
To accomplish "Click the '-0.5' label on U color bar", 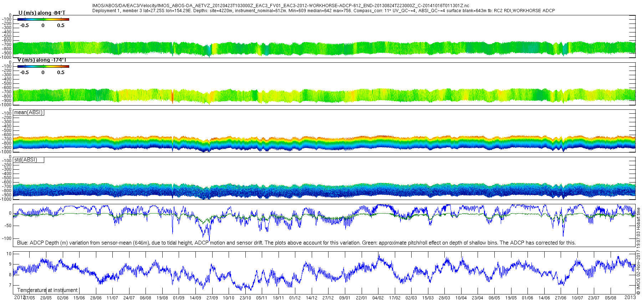I will tap(24, 25).
